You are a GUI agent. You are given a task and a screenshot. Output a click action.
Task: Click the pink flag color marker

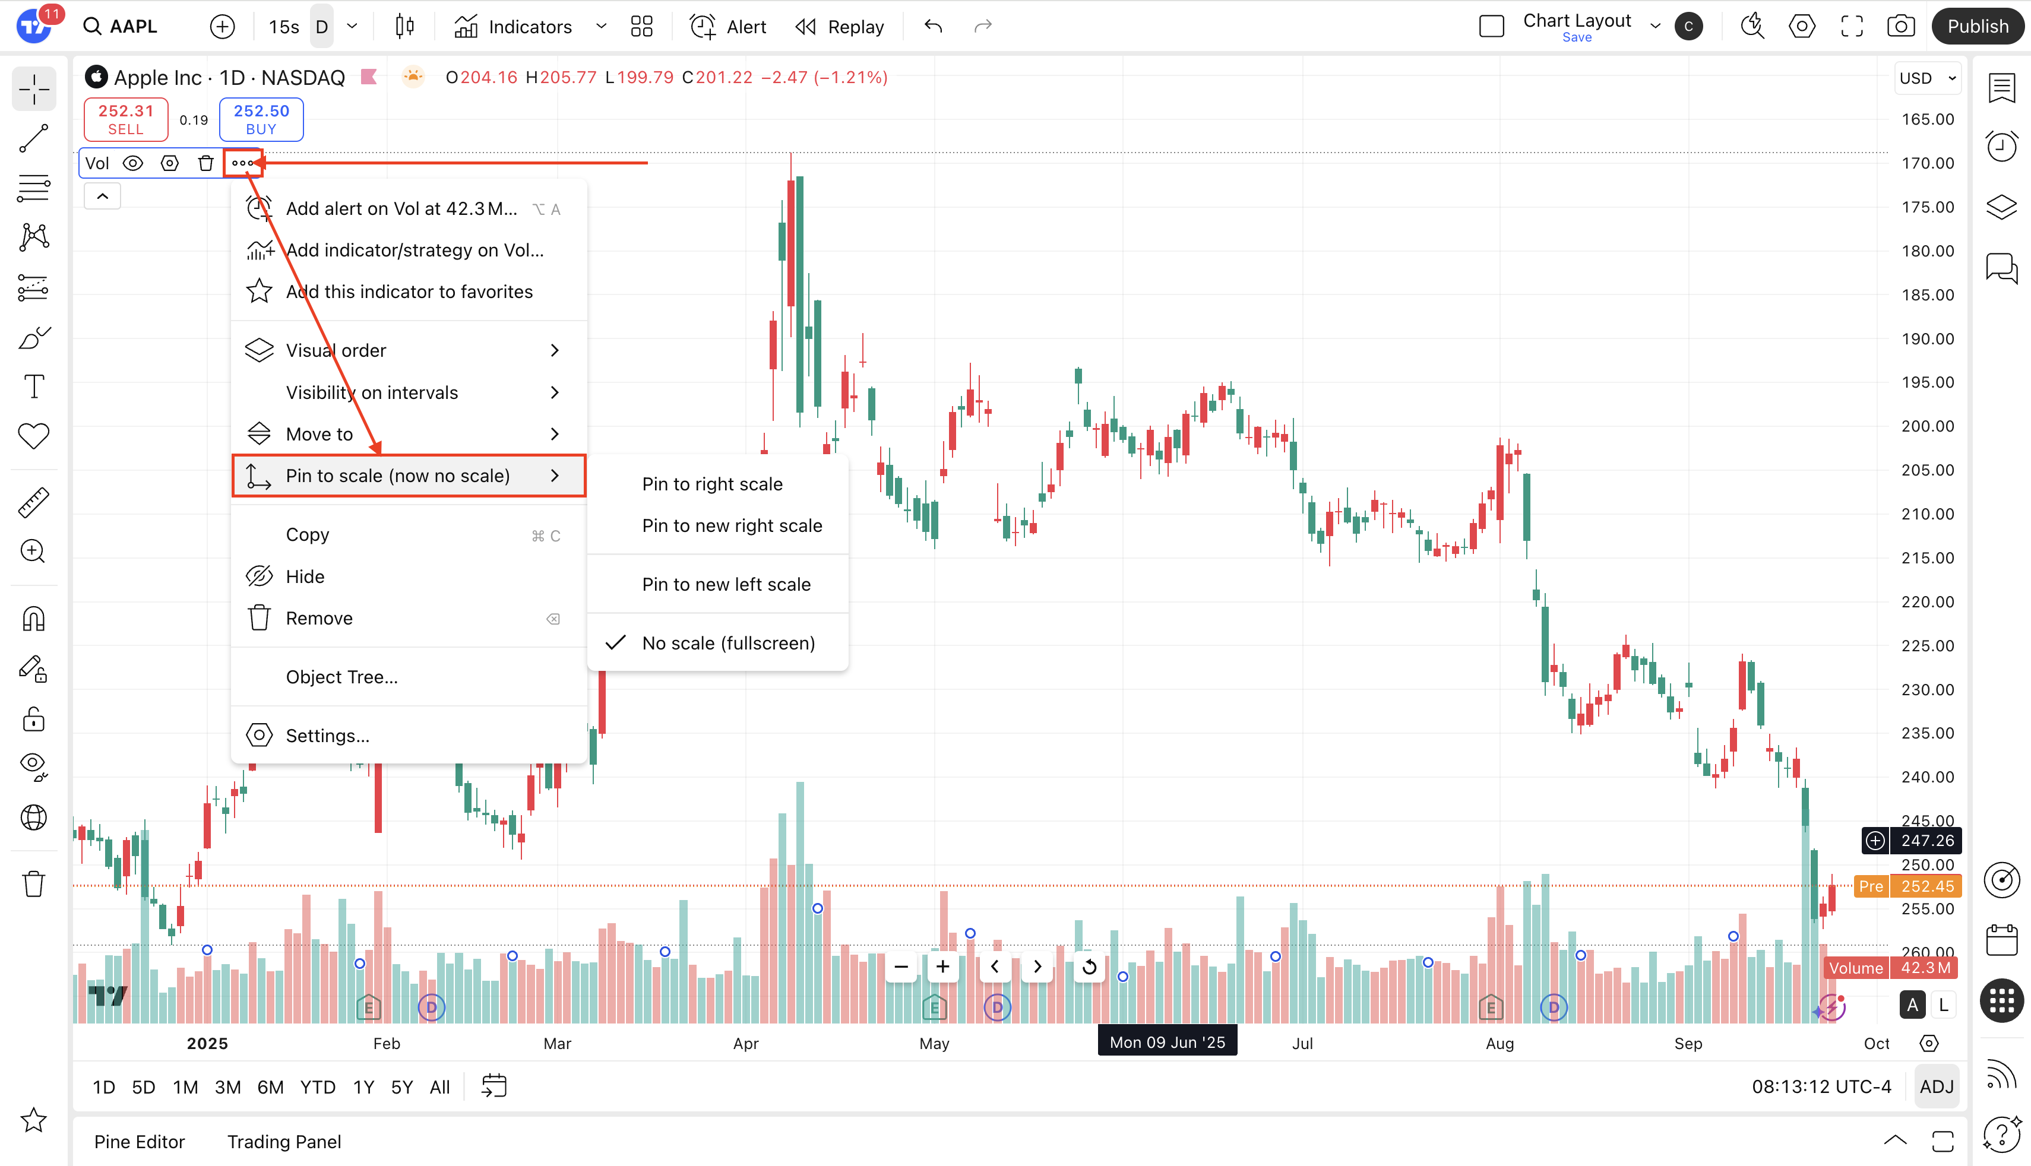tap(368, 77)
